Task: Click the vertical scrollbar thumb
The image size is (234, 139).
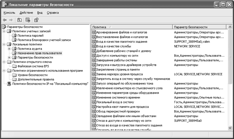Action: (x=230, y=56)
